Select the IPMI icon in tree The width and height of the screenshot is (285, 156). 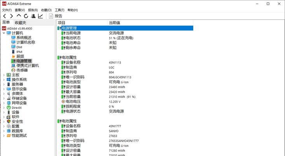coord(13,52)
